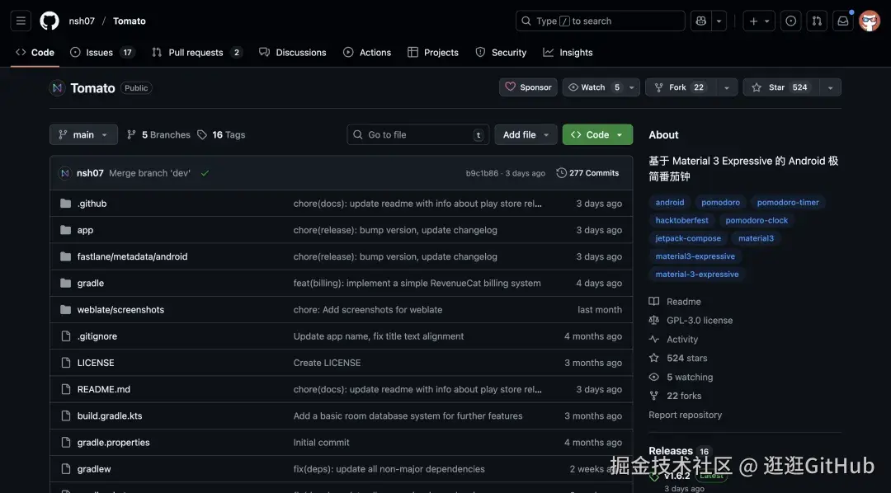The width and height of the screenshot is (891, 493).
Task: Sponsor the repository owner
Action: (529, 87)
